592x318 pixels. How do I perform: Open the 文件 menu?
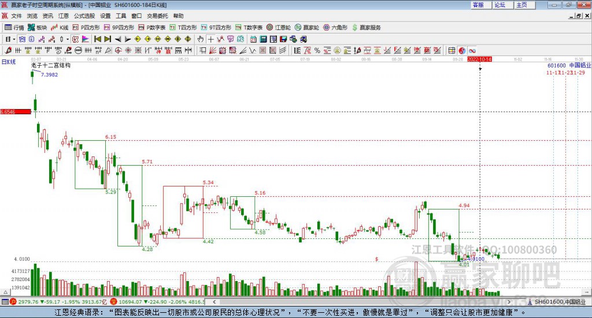point(16,16)
